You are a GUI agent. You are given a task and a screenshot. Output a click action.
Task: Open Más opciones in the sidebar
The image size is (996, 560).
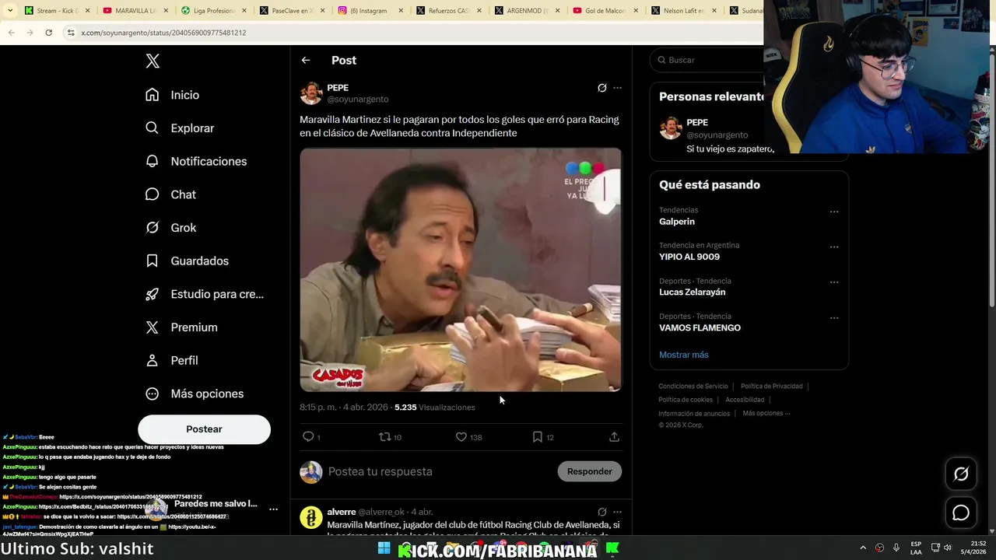pos(195,394)
